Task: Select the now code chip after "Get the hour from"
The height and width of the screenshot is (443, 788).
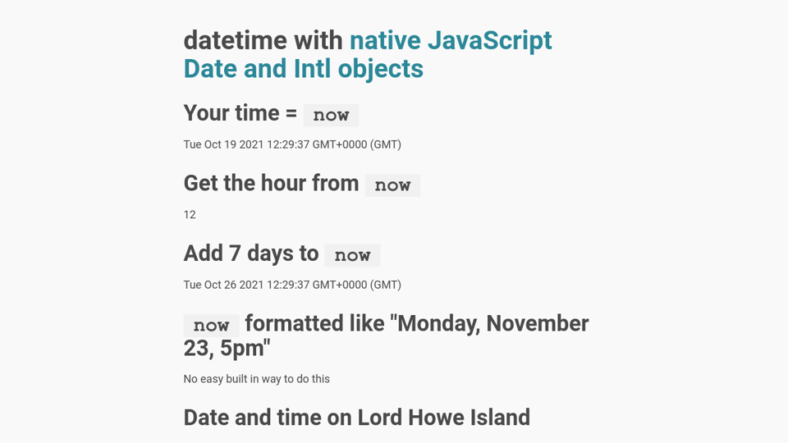Action: pyautogui.click(x=392, y=185)
